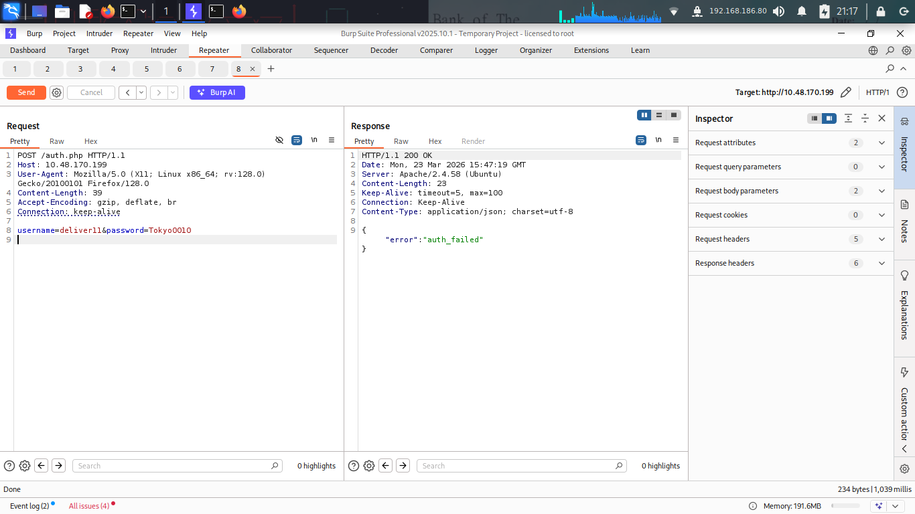The width and height of the screenshot is (915, 514).
Task: Click the globe icon in top tab bar
Action: (x=873, y=50)
